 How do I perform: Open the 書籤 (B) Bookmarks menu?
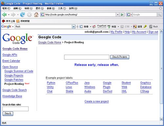coord(51,8)
